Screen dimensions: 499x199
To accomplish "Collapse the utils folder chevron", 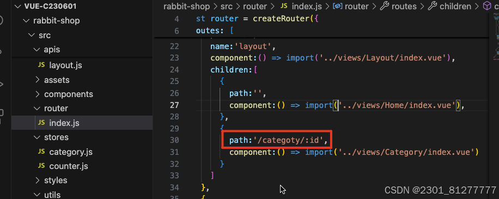I will click(37, 195).
